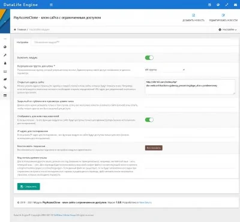240x222 pixels.
Task: Click the test IP address input field
Action: click(x=190, y=134)
